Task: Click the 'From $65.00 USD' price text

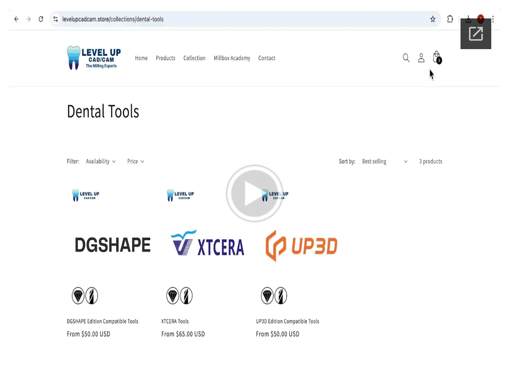Action: click(x=183, y=334)
